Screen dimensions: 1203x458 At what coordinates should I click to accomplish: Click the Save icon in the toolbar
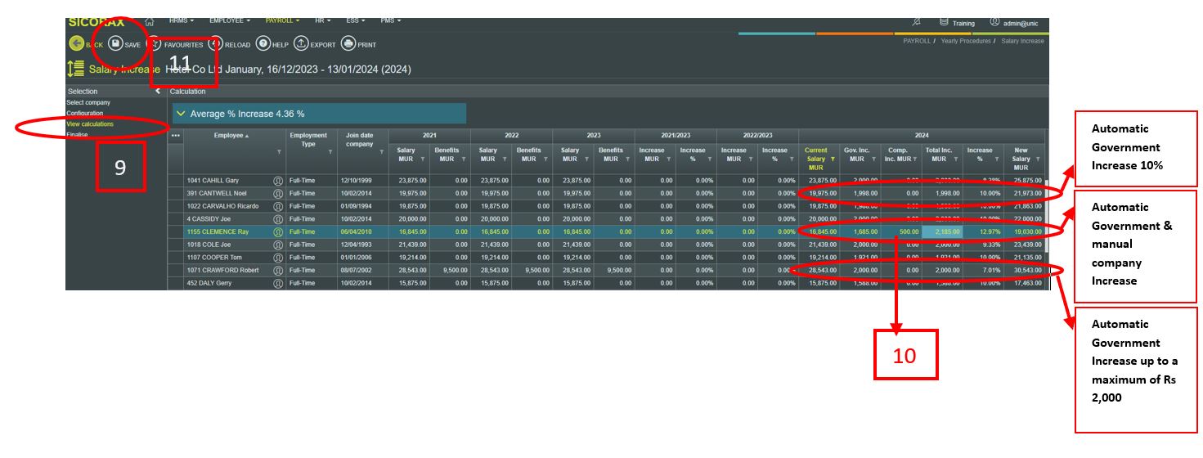pyautogui.click(x=116, y=44)
